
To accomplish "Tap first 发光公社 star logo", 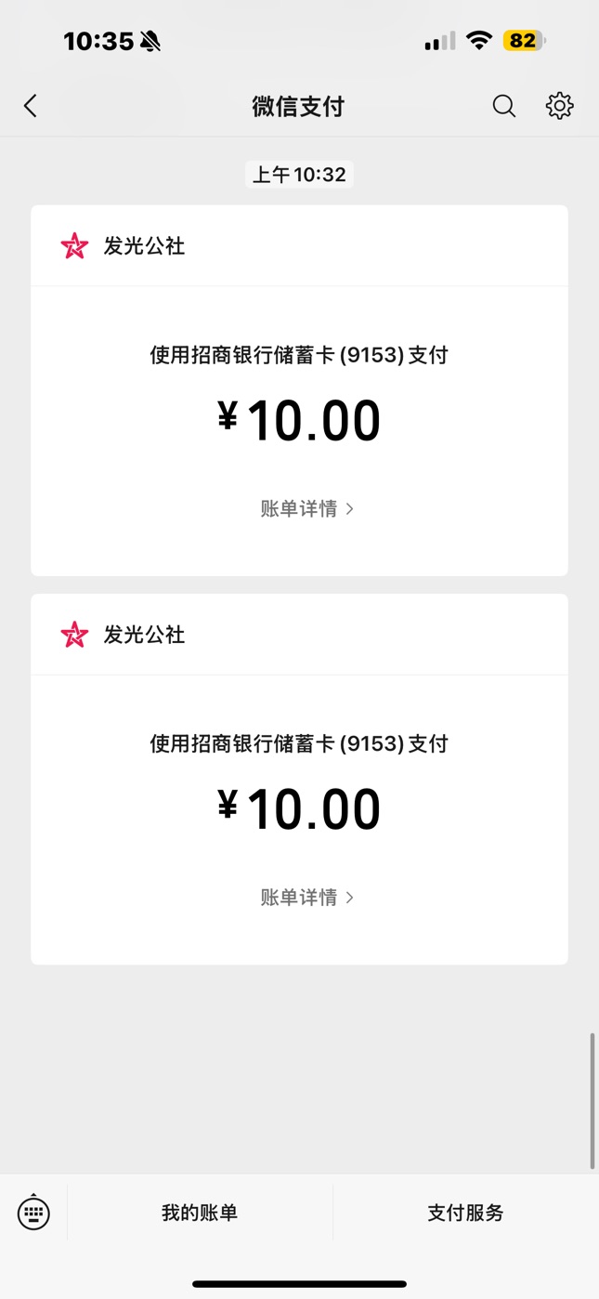I will point(74,246).
